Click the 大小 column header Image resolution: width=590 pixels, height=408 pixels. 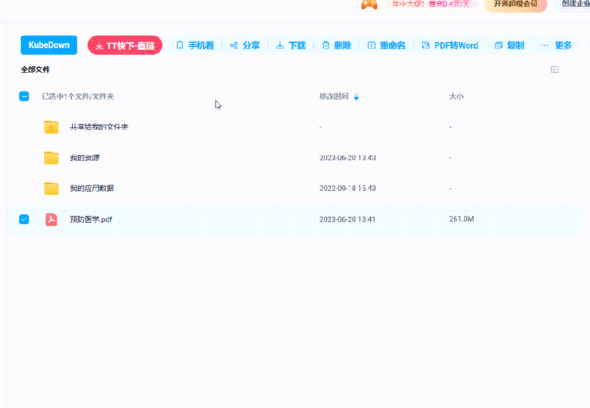coord(456,96)
